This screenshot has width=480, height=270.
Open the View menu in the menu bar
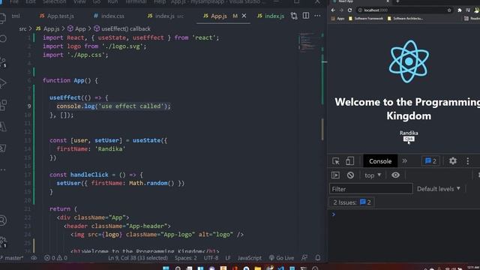click(x=79, y=1)
